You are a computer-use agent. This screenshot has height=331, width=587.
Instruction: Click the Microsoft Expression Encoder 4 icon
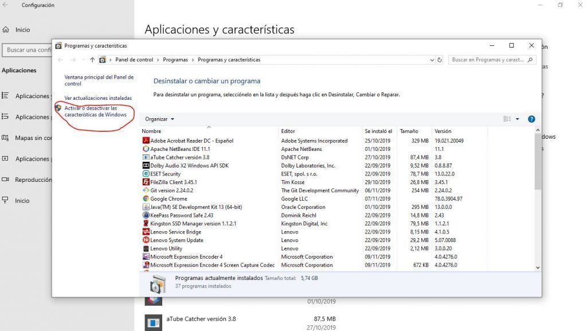[x=146, y=256]
